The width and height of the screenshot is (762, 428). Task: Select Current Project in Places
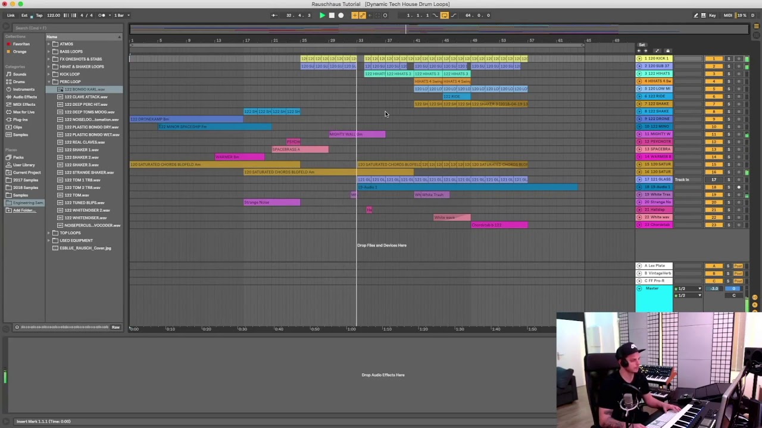coord(27,172)
